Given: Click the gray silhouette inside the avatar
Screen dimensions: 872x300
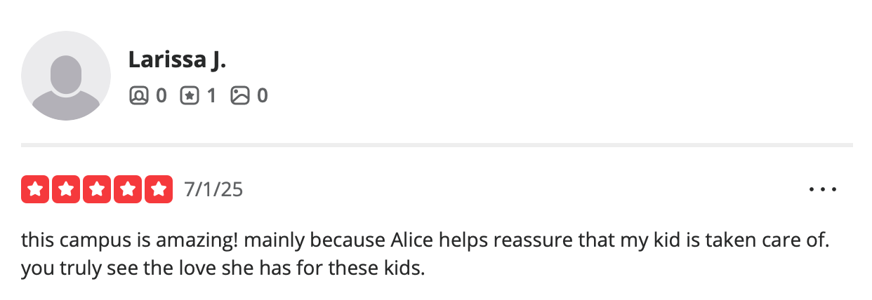Looking at the screenshot, I should [66, 86].
